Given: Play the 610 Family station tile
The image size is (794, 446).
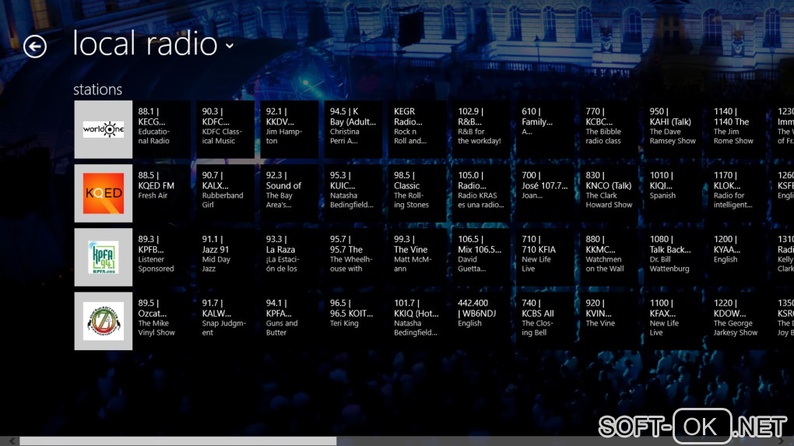Looking at the screenshot, I should point(545,130).
